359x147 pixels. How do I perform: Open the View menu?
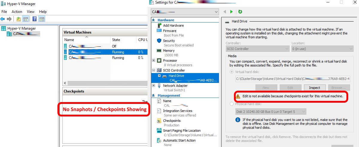click(x=31, y=12)
